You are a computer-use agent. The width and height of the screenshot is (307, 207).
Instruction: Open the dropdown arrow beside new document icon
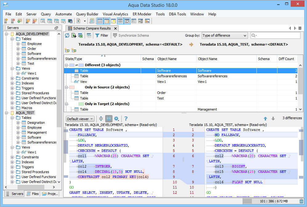(x=85, y=21)
